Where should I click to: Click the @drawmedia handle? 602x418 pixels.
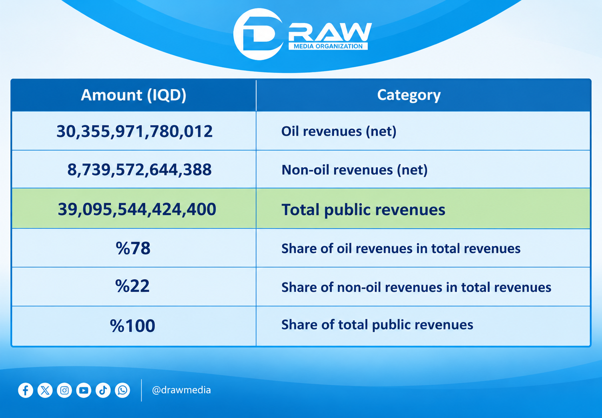(x=181, y=390)
